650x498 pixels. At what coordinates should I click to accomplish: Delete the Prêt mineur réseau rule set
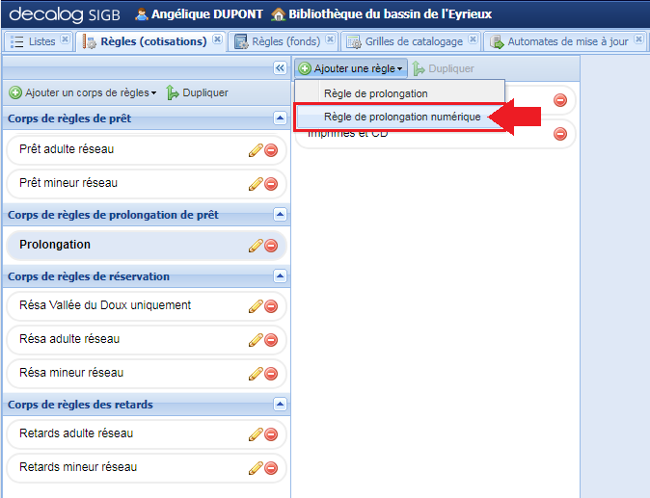271,184
